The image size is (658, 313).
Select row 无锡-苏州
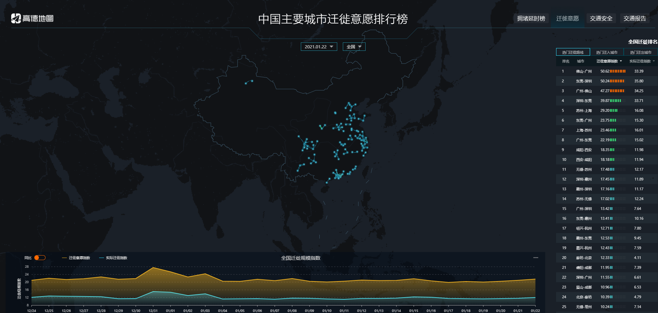[607, 169]
